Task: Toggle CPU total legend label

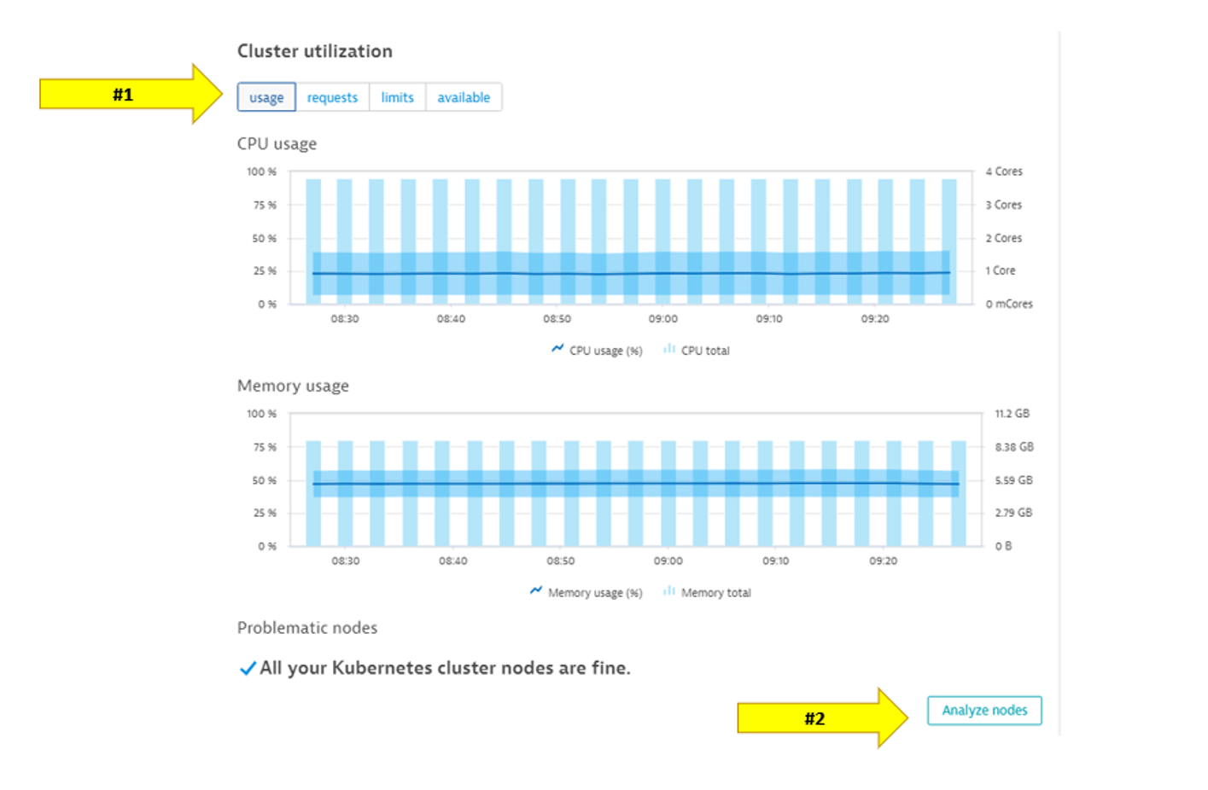Action: 705,351
